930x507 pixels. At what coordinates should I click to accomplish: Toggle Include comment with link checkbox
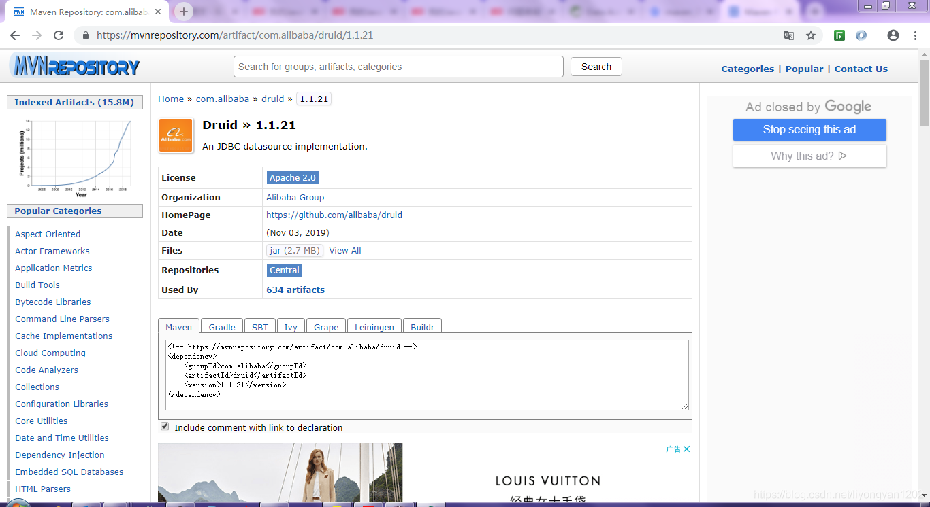click(165, 427)
